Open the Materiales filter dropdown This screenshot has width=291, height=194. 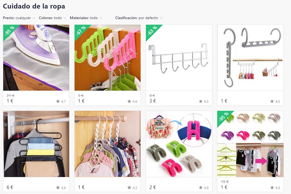tap(86, 18)
